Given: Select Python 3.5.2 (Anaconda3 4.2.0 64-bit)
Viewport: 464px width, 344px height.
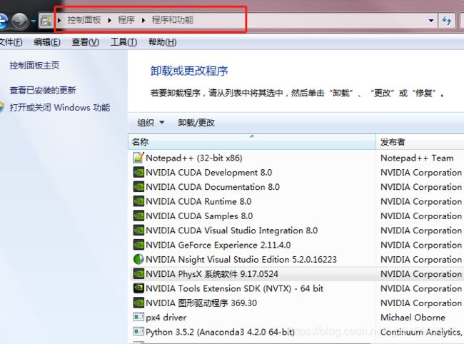Looking at the screenshot, I should click(296, 332).
